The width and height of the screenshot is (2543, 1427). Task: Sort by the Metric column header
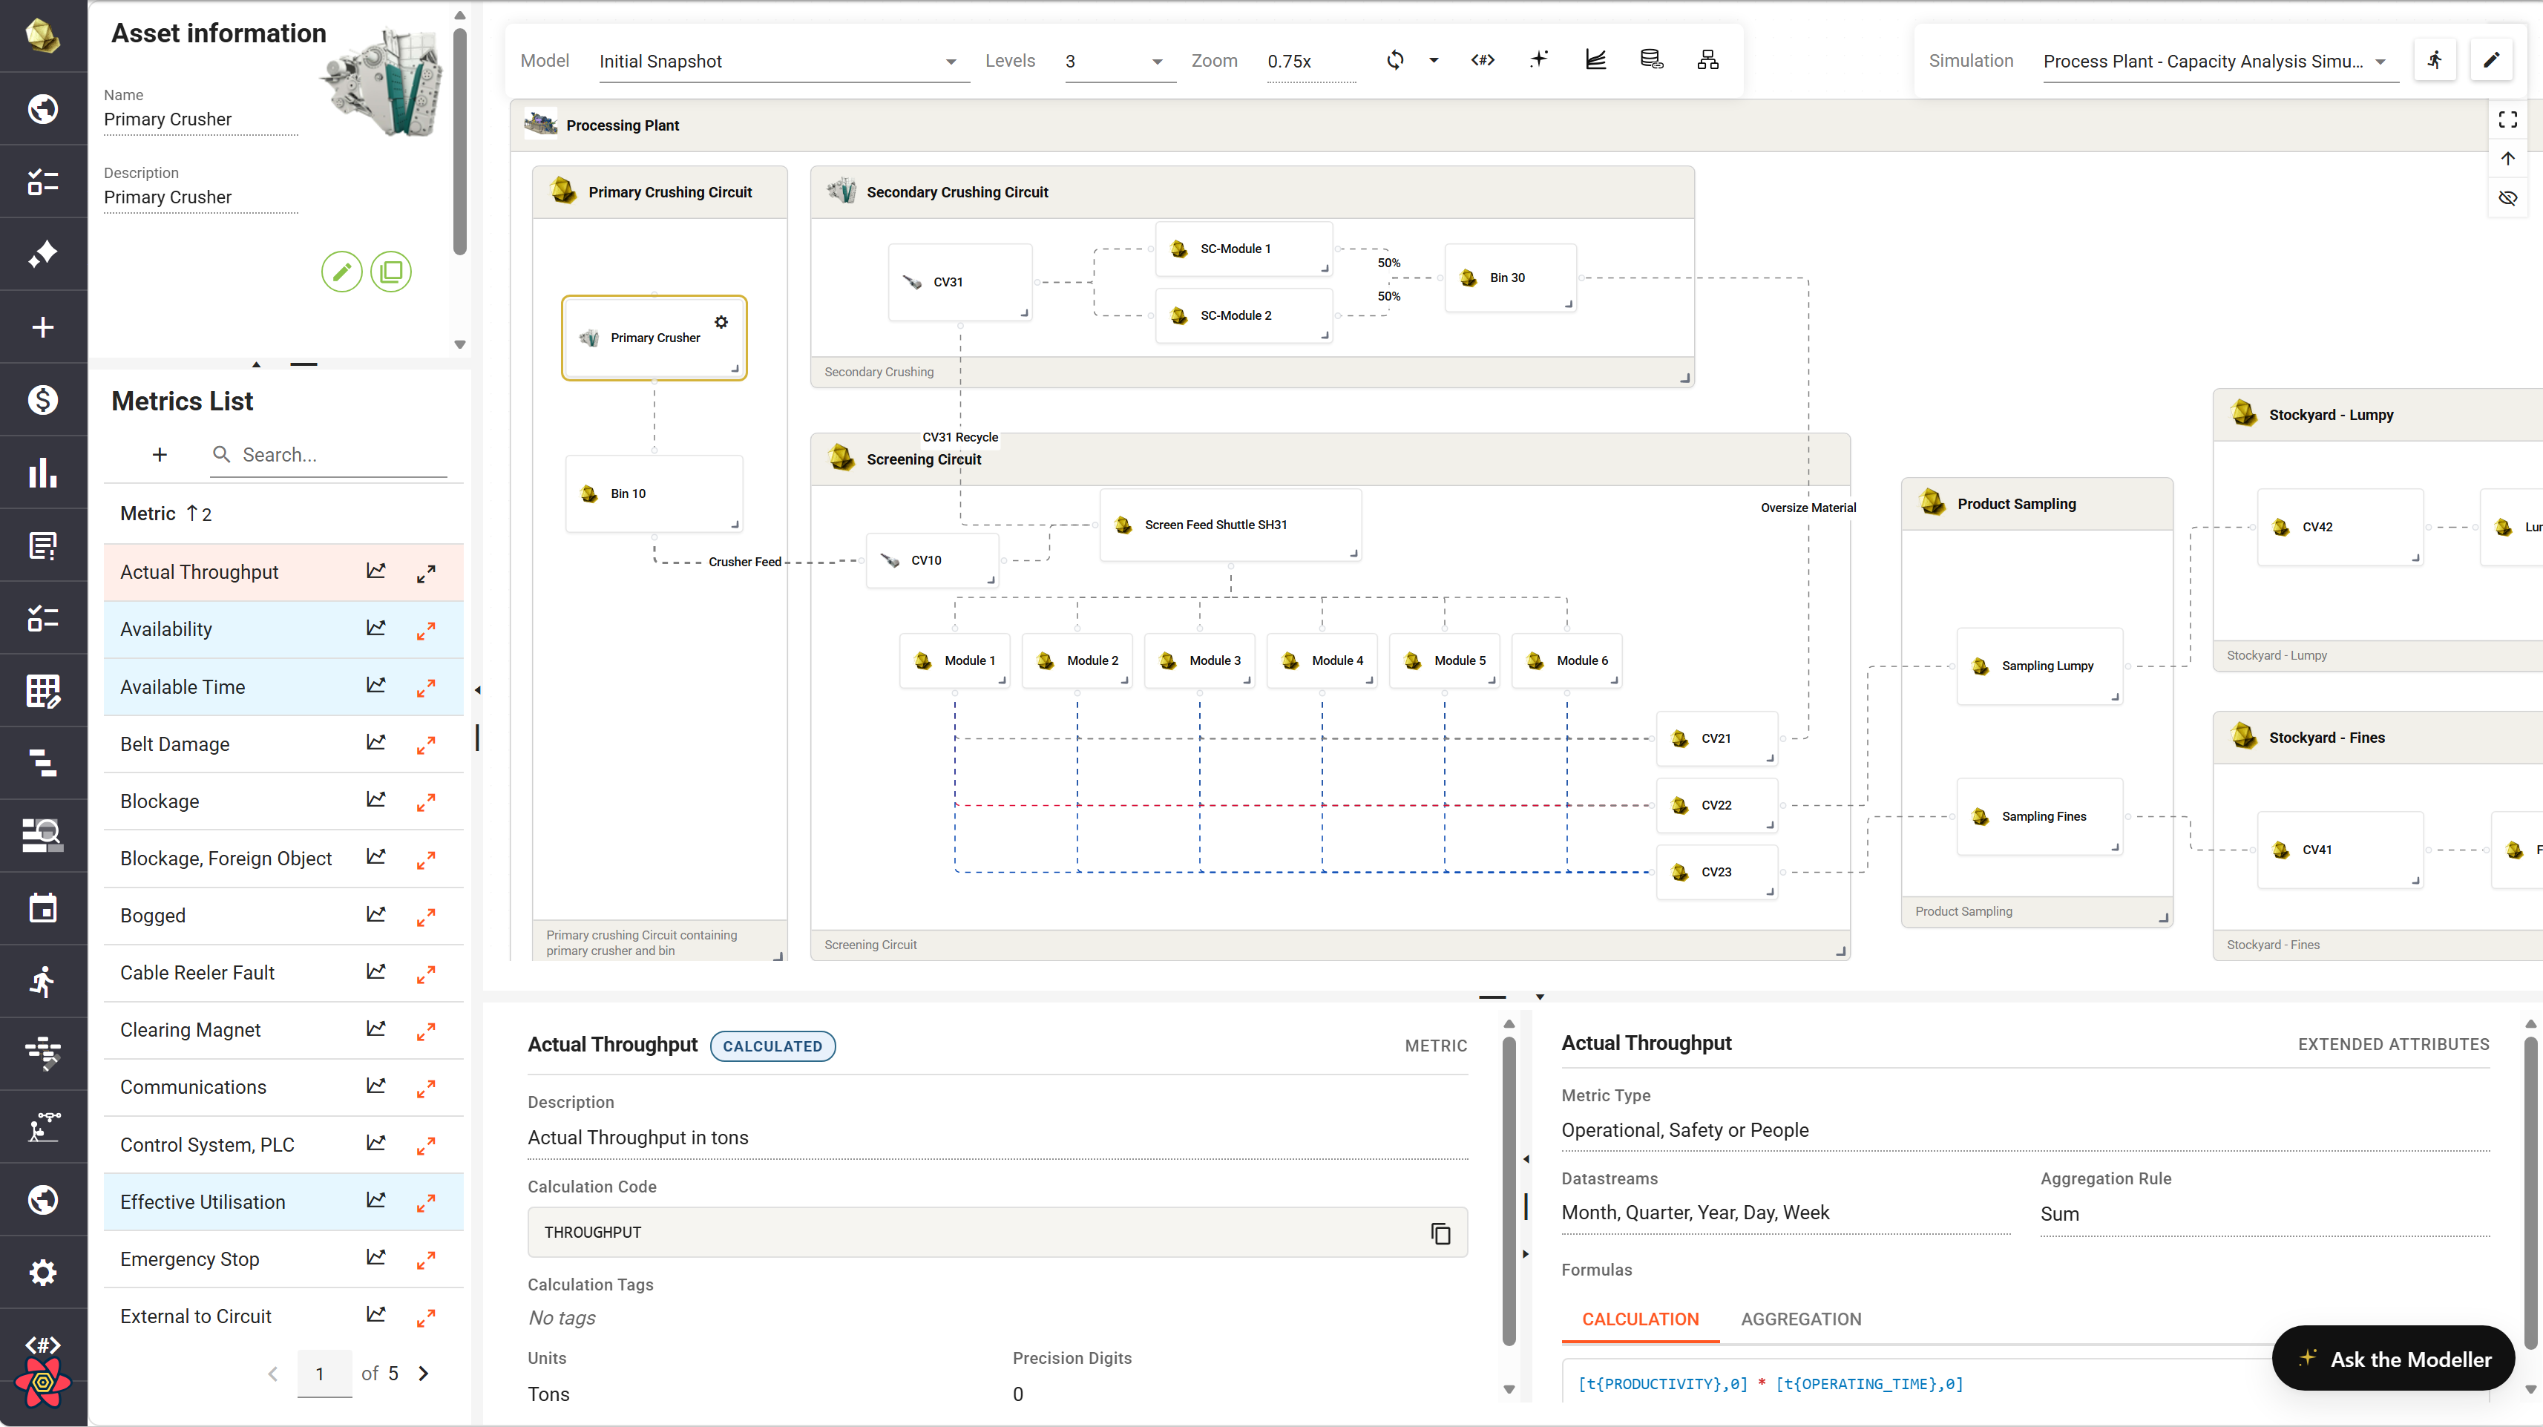(148, 514)
